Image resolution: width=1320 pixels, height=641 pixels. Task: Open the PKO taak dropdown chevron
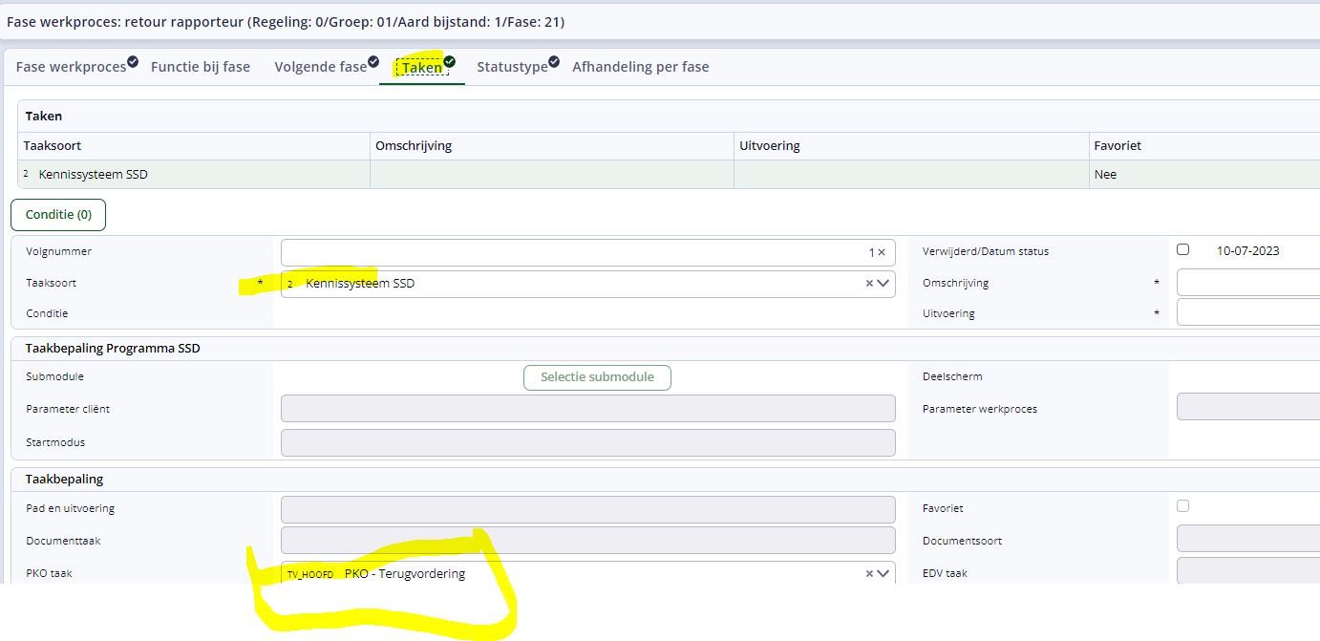point(884,574)
